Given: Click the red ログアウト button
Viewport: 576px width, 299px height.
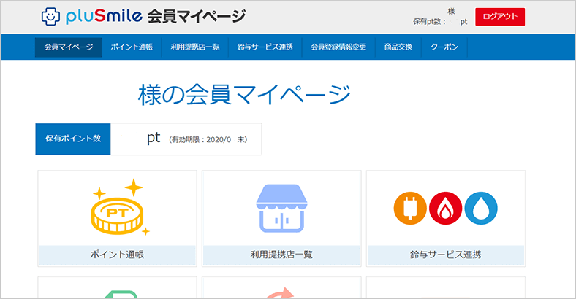Looking at the screenshot, I should (x=500, y=17).
